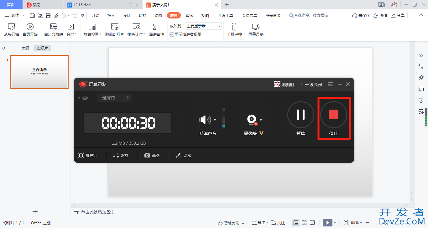This screenshot has height=228, width=428.
Task: Click the system sound speaker icon
Action: tap(205, 120)
